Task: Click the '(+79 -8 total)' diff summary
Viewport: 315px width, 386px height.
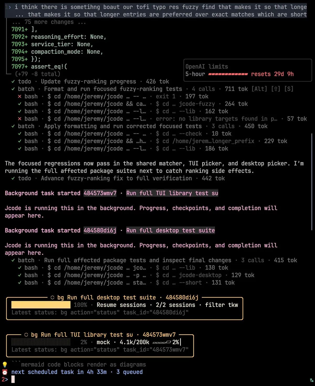Action: 38,74
